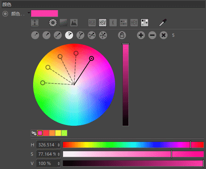Select the eyedropper color picker tool
Image resolution: width=206 pixels, height=169 pixels.
[x=163, y=23]
